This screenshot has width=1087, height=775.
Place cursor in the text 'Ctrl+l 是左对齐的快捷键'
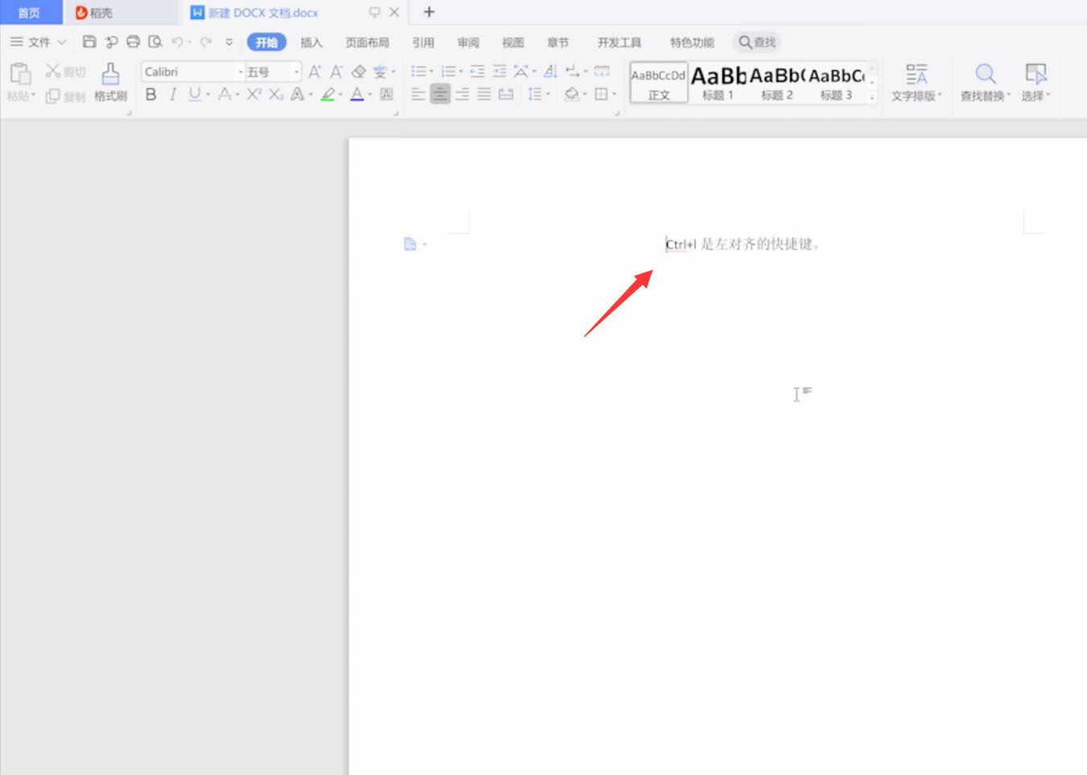click(739, 244)
